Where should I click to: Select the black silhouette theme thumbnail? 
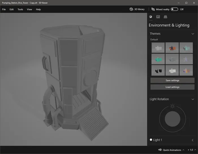(158, 70)
